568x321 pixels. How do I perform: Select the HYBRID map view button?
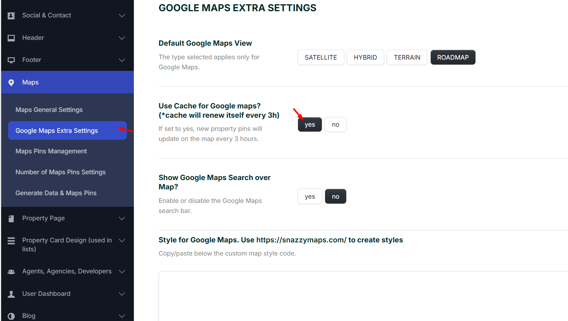coord(365,57)
